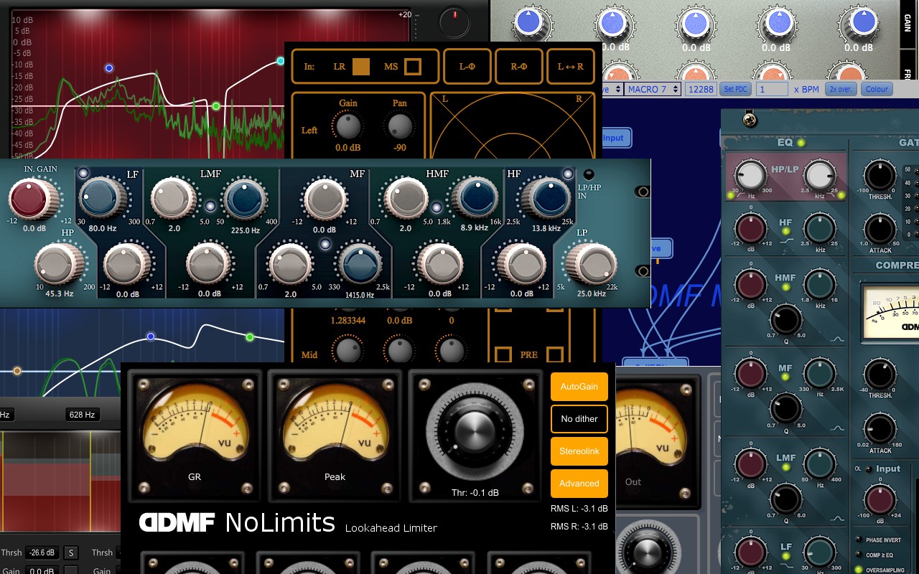This screenshot has height=574, width=919.
Task: Click the Advanced button in NoLimits
Action: point(579,484)
